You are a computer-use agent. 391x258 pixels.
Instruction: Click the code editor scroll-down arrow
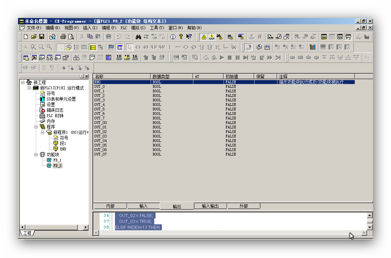pyautogui.click(x=369, y=227)
